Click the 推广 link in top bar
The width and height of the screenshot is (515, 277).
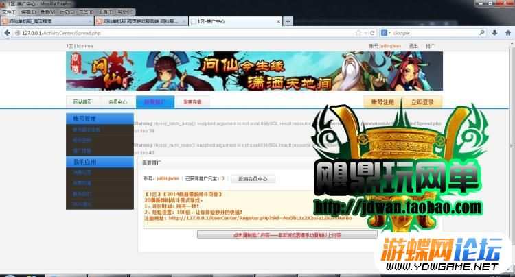click(x=430, y=46)
